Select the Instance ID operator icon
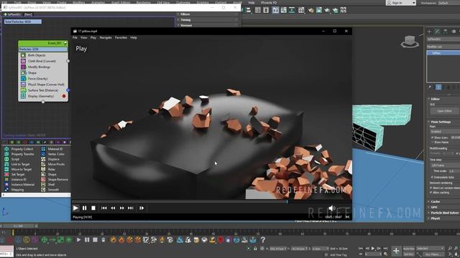The image size is (460, 258). 6,179
